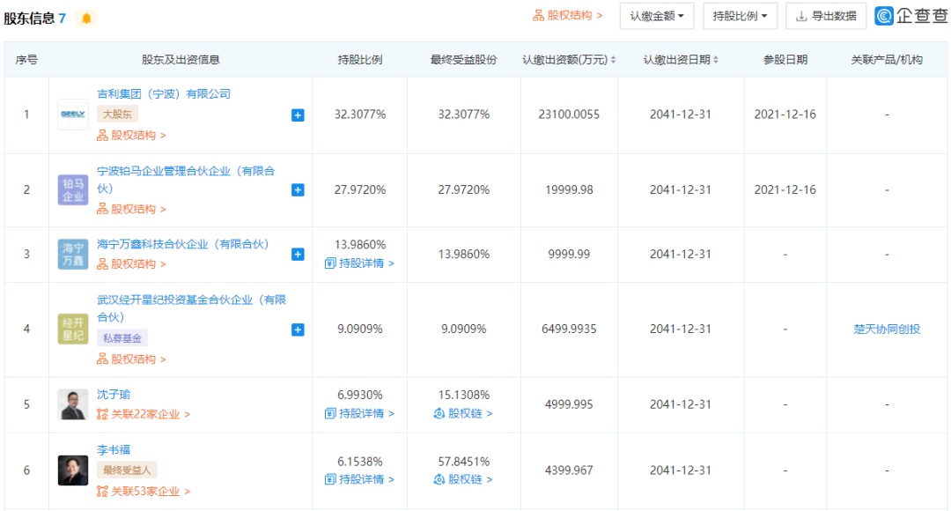View 股权结构 under 海宁万鑫科技合伙企业
The width and height of the screenshot is (951, 511).
tap(131, 264)
